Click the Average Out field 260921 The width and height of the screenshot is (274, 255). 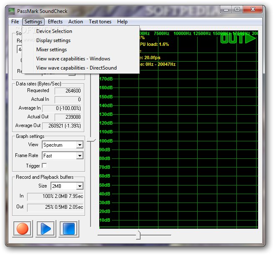click(62, 126)
